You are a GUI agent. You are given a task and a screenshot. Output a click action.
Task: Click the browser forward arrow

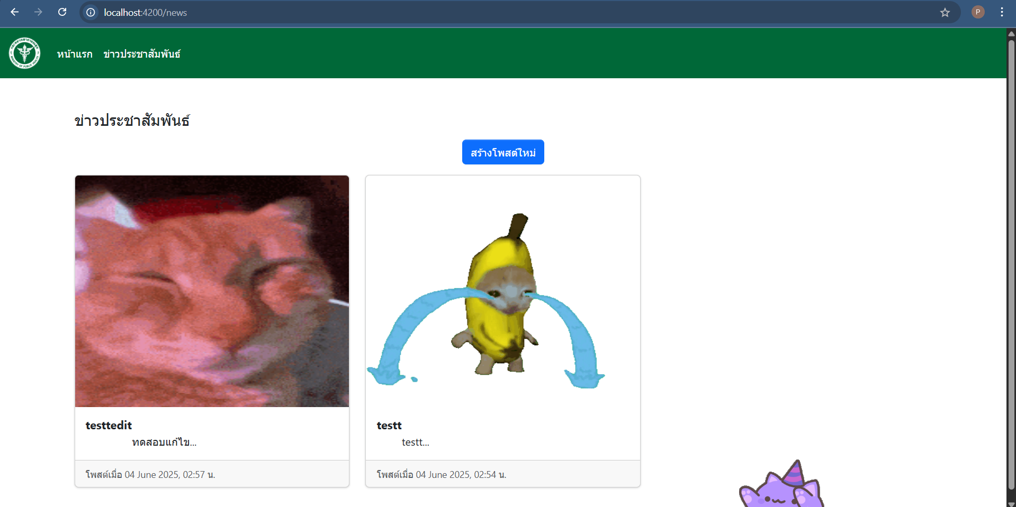[x=38, y=12]
